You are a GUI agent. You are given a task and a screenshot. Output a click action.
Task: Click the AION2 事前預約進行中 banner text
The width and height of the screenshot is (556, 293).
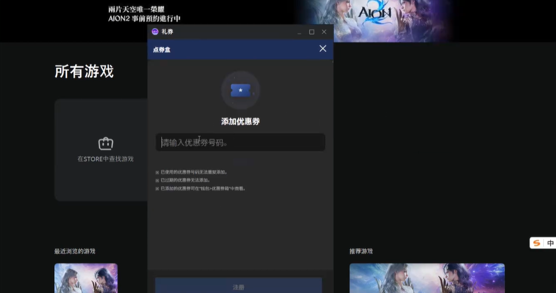click(144, 18)
